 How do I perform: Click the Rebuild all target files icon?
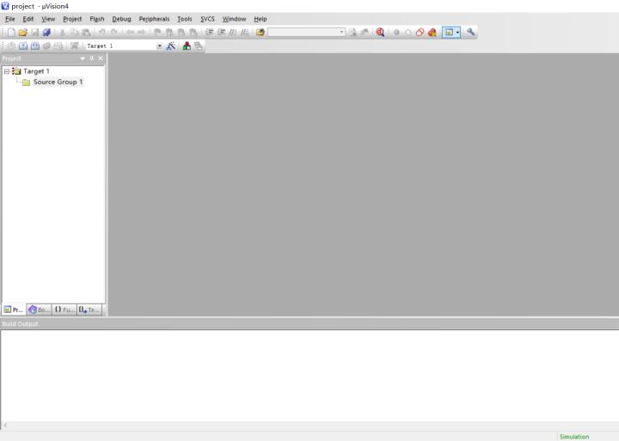pos(35,46)
